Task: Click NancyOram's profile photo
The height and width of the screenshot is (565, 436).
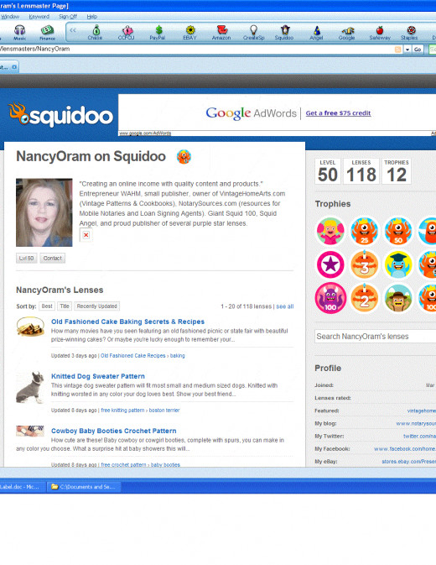Action: click(x=44, y=212)
